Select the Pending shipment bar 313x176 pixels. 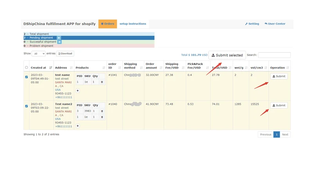click(x=89, y=38)
